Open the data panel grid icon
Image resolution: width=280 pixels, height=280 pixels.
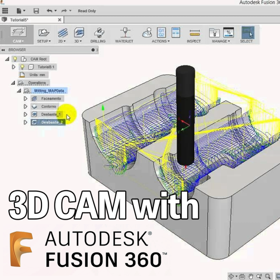tap(5, 11)
